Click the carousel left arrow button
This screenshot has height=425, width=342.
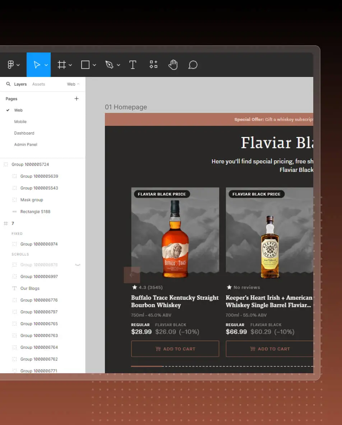(132, 275)
